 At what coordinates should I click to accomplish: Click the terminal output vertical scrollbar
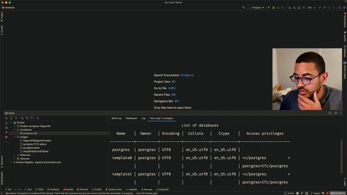click(342, 156)
